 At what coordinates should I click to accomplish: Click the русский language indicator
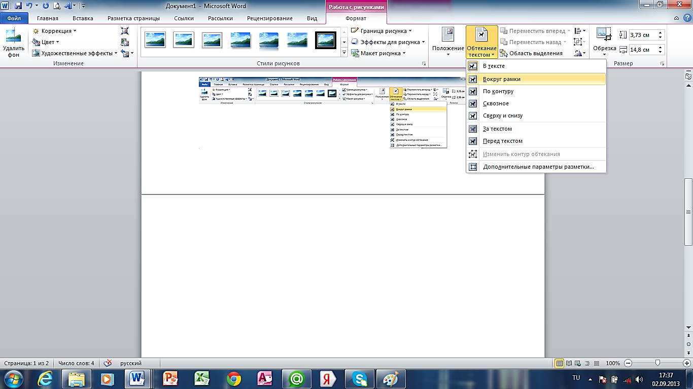click(131, 363)
